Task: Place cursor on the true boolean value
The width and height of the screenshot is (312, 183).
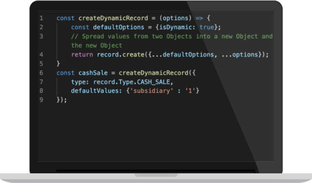Action: point(207,27)
